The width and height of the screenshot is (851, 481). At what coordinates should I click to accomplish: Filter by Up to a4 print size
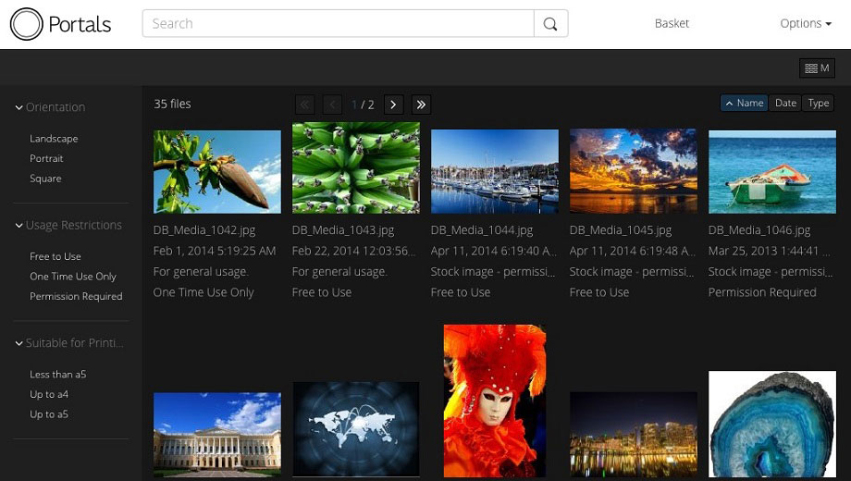point(49,395)
